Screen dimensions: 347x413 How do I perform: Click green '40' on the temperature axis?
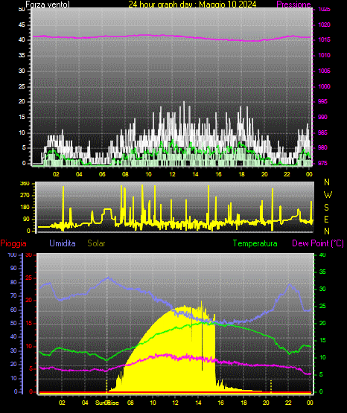[322, 254]
